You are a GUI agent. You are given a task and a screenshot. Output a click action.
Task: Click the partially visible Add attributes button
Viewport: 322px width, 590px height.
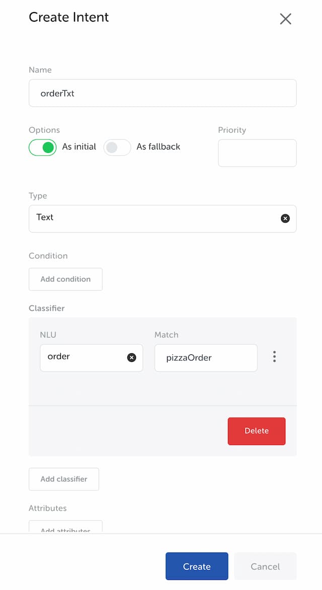coord(65,527)
